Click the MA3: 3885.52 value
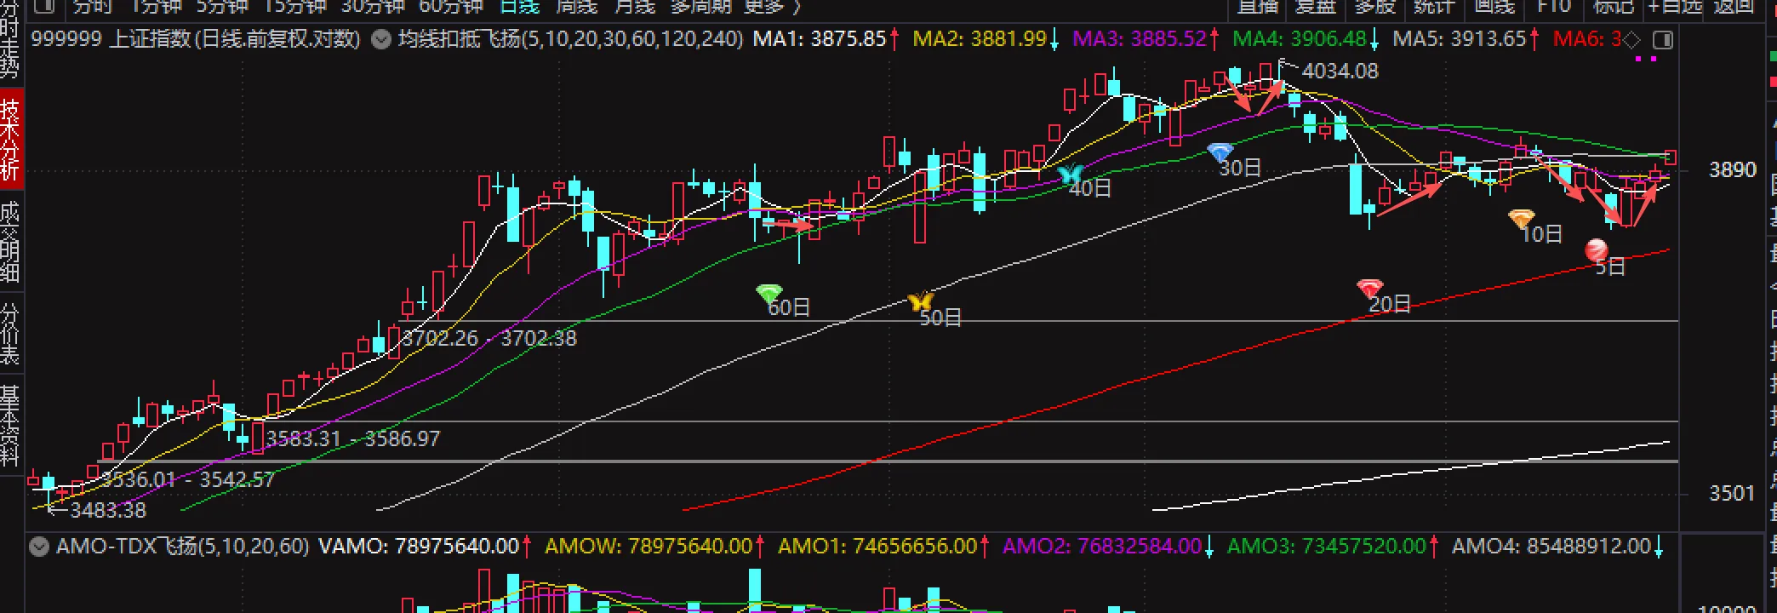The image size is (1777, 613). pyautogui.click(x=1140, y=39)
